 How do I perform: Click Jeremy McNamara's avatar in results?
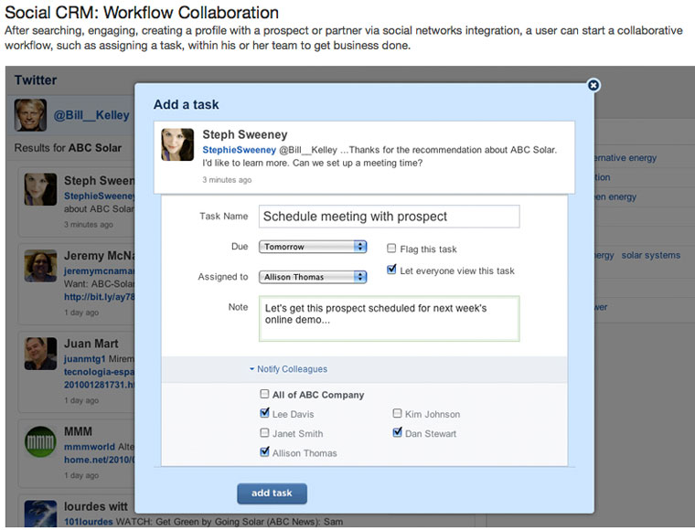tap(40, 266)
